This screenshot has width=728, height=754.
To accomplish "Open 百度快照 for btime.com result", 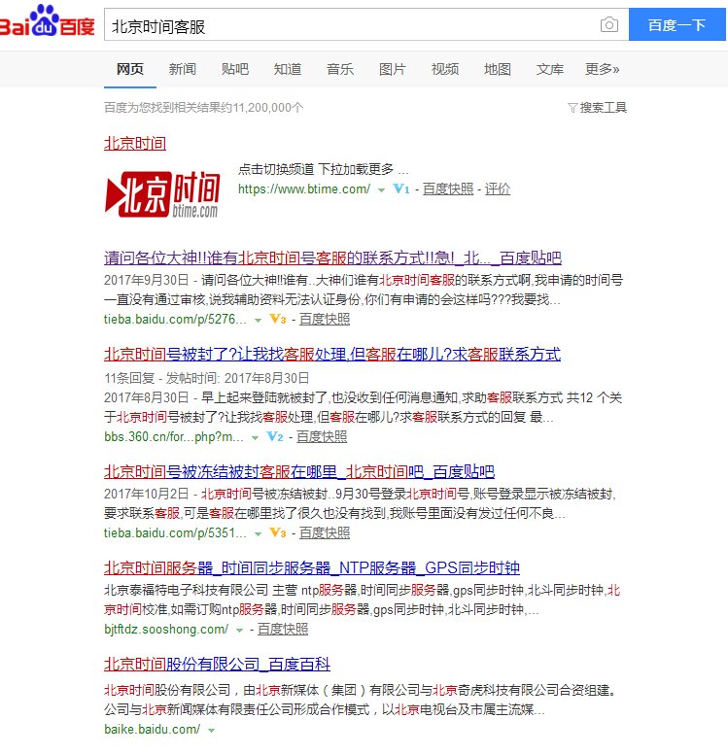I will (x=448, y=188).
